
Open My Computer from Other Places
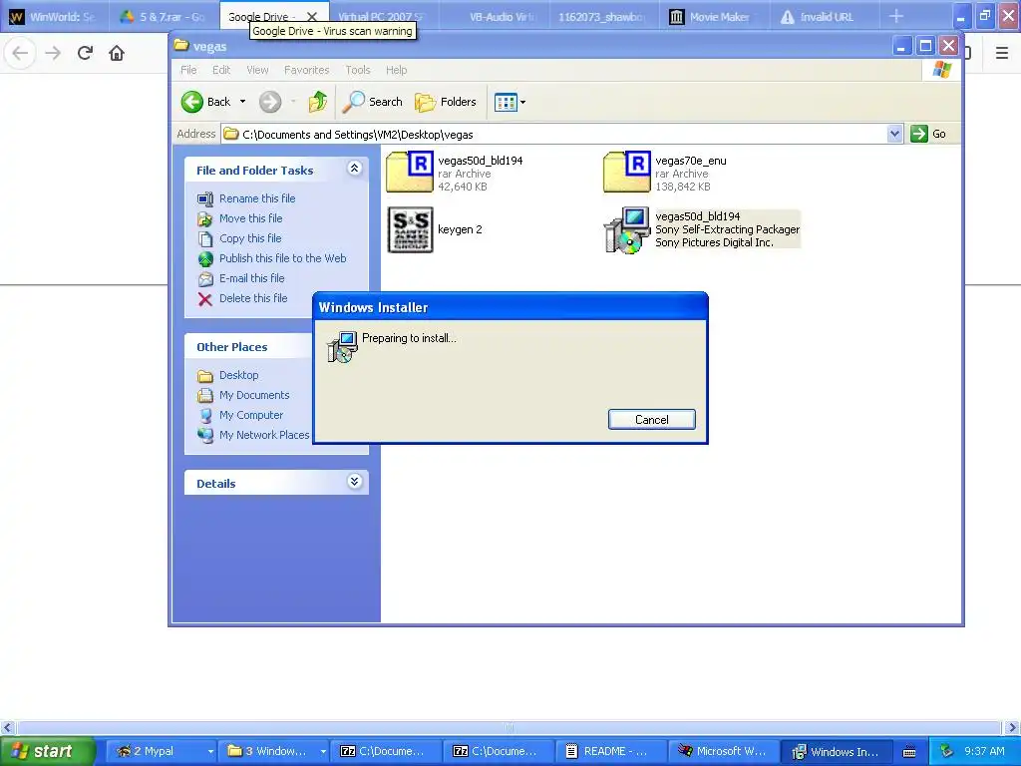click(250, 415)
